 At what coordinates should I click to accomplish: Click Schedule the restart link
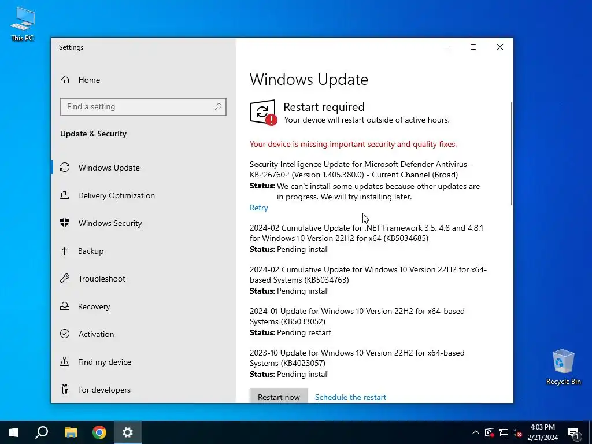click(x=350, y=397)
